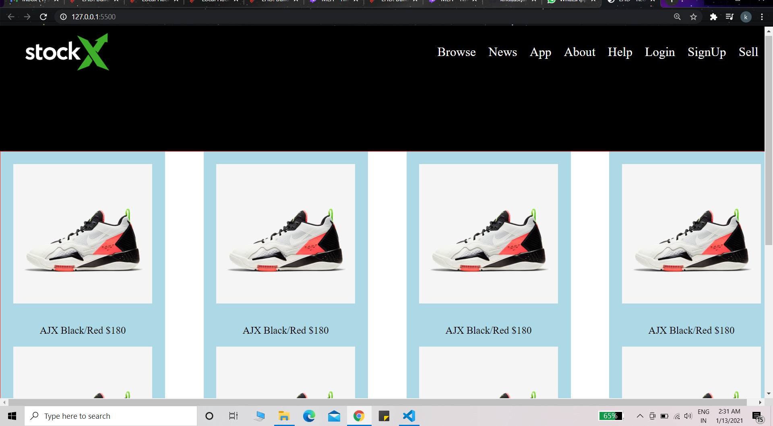Click the 'Type here to search' box
The width and height of the screenshot is (773, 426).
coord(111,416)
